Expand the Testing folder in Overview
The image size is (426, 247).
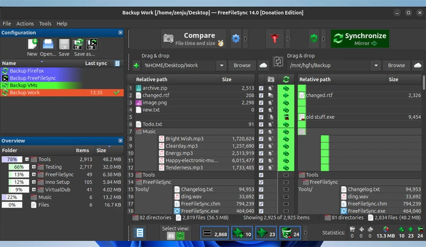(x=34, y=167)
